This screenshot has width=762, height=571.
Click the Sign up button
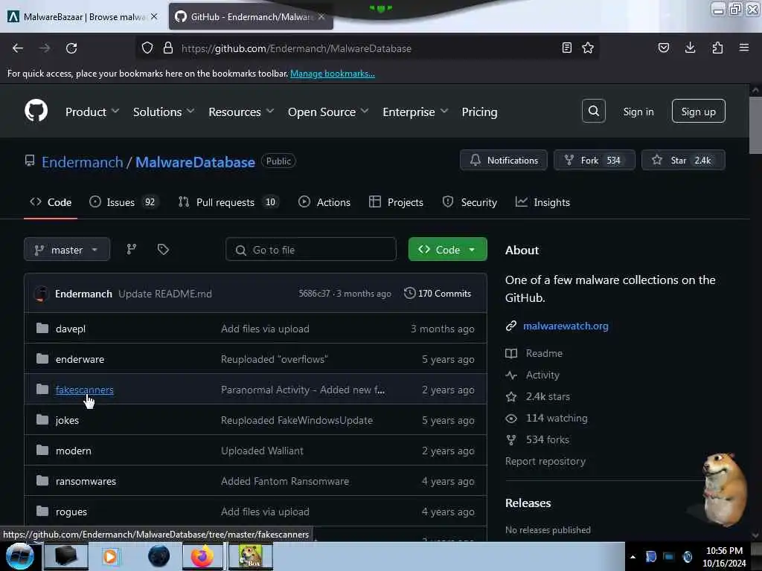point(698,112)
